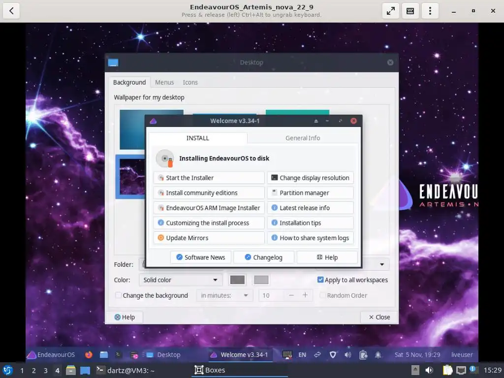Open Software News

[x=201, y=257]
